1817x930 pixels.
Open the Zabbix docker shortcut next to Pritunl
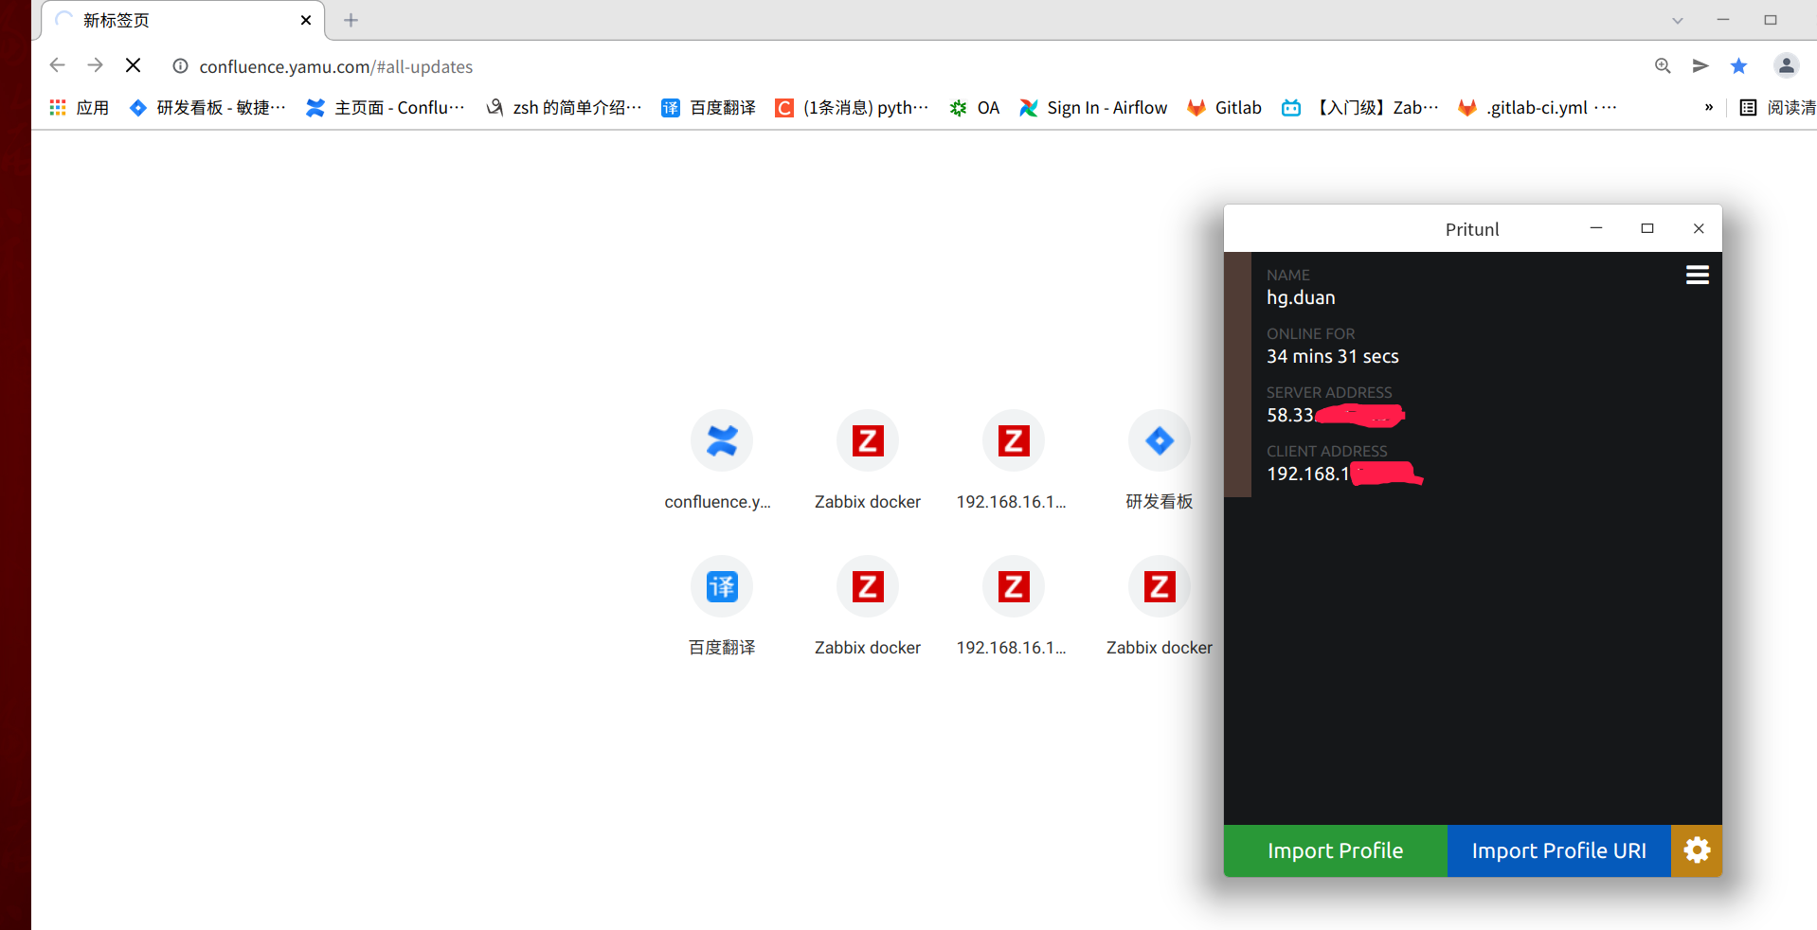(1159, 606)
